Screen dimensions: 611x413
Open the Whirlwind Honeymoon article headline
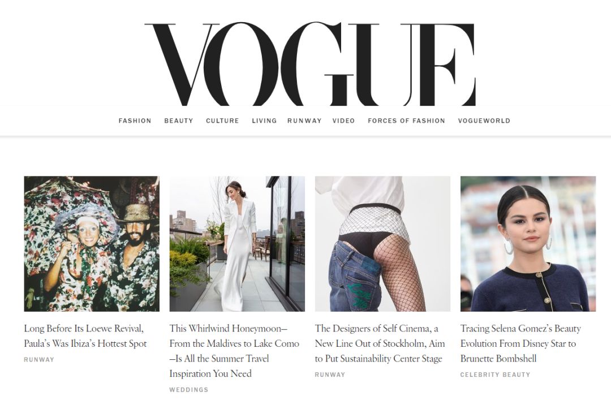234,351
